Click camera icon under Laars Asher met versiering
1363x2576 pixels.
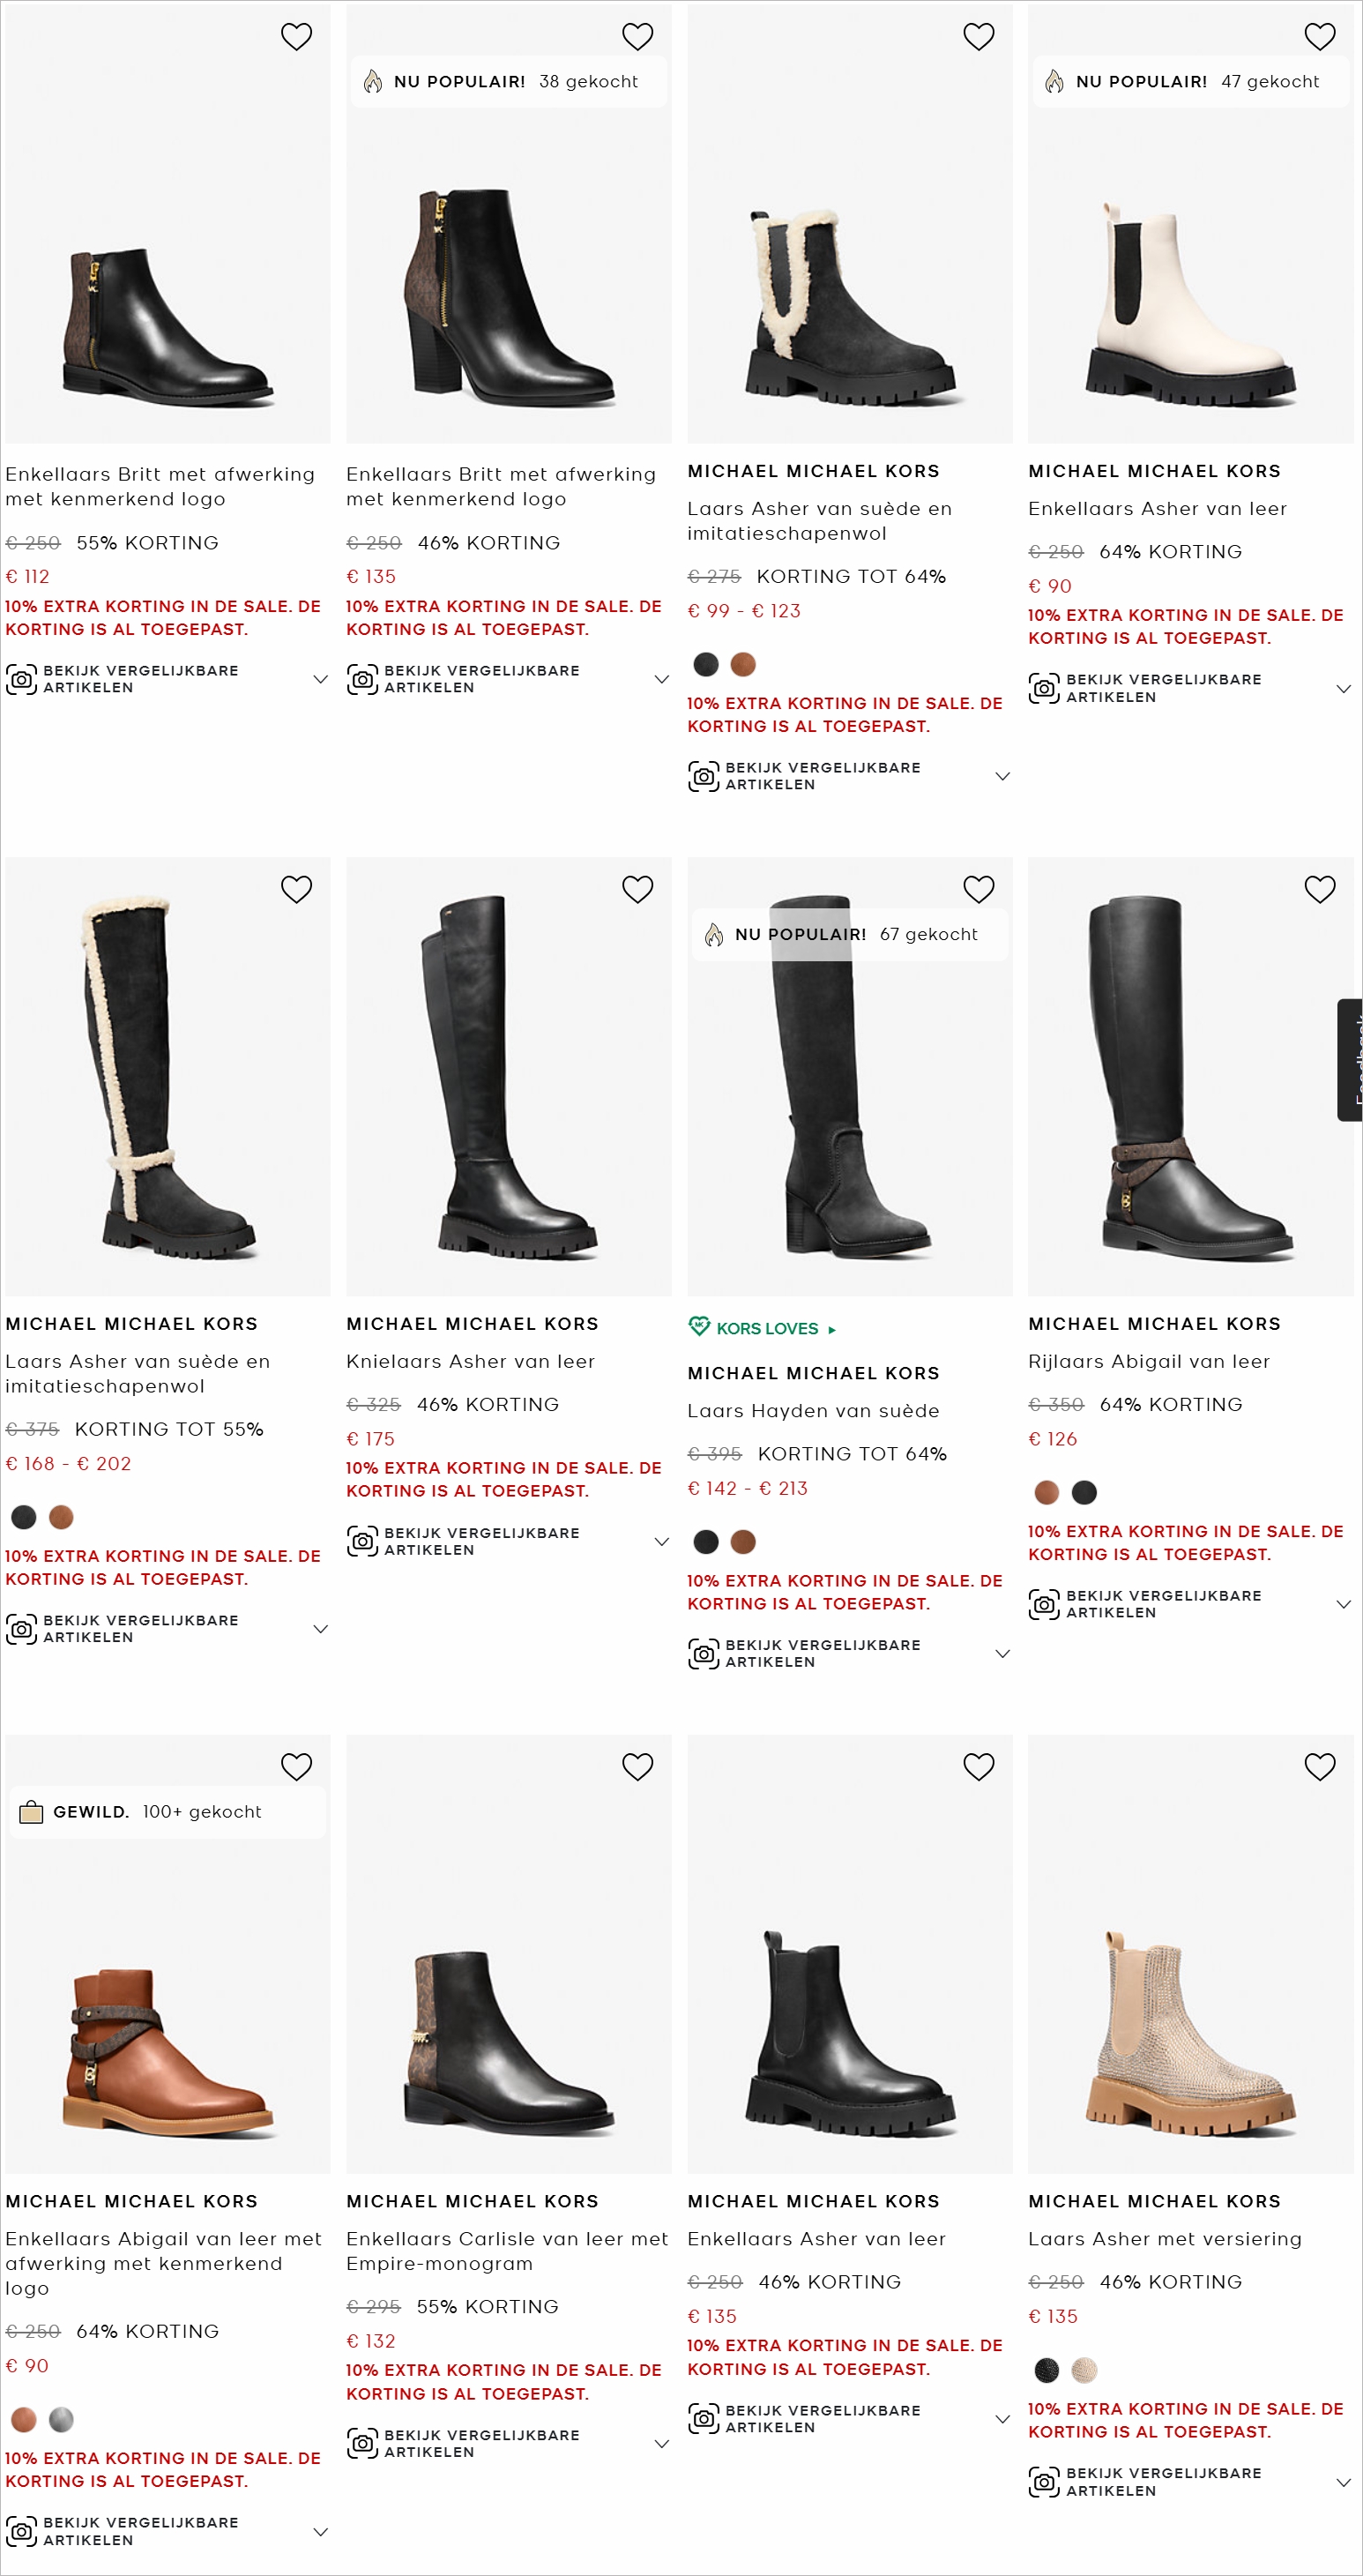click(x=1043, y=2481)
